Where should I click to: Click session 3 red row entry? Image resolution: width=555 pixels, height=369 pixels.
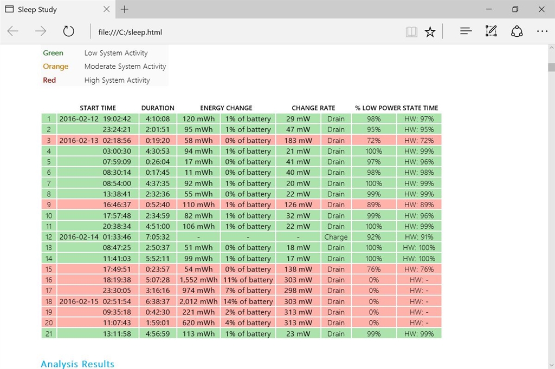pos(241,141)
